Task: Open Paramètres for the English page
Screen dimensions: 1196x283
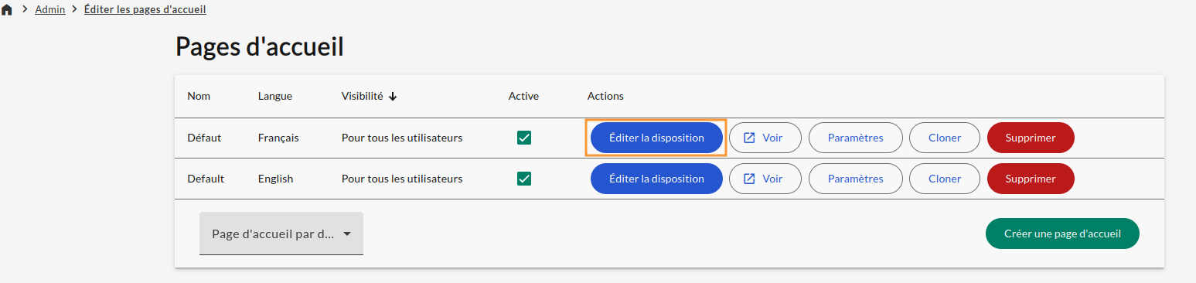Action: pos(855,179)
